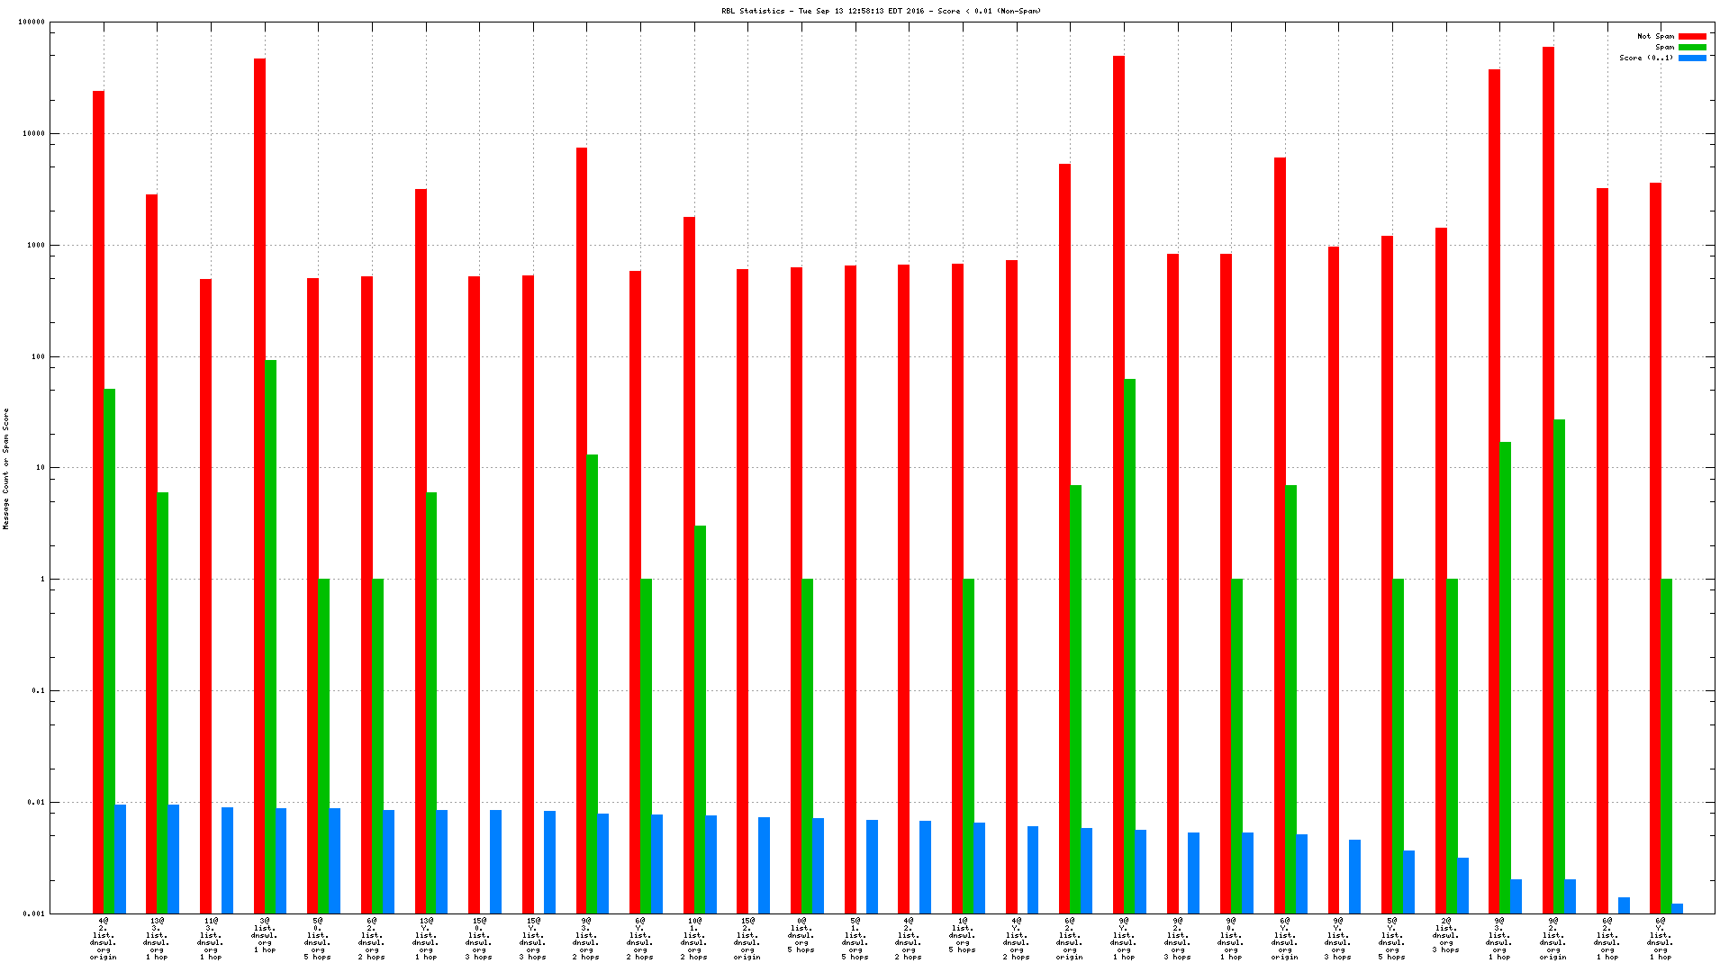Click x-axis label '4@ 2.list.dnswl.org origin'
The image size is (1729, 972).
103,939
